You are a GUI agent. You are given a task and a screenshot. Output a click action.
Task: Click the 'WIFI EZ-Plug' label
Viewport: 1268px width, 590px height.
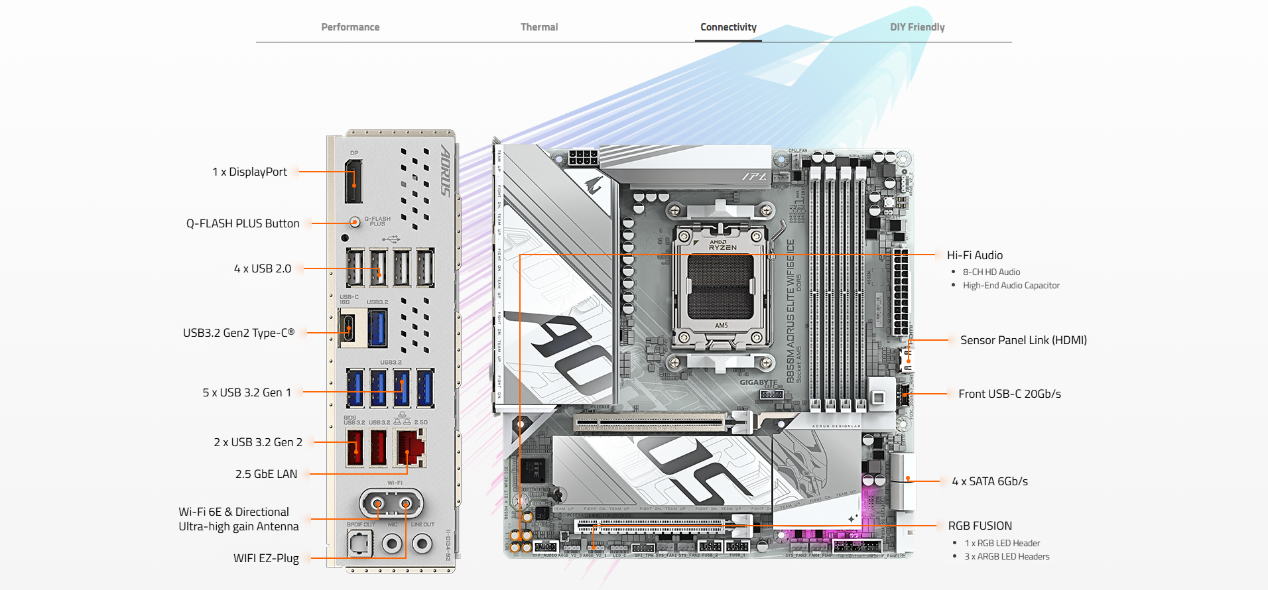click(266, 558)
